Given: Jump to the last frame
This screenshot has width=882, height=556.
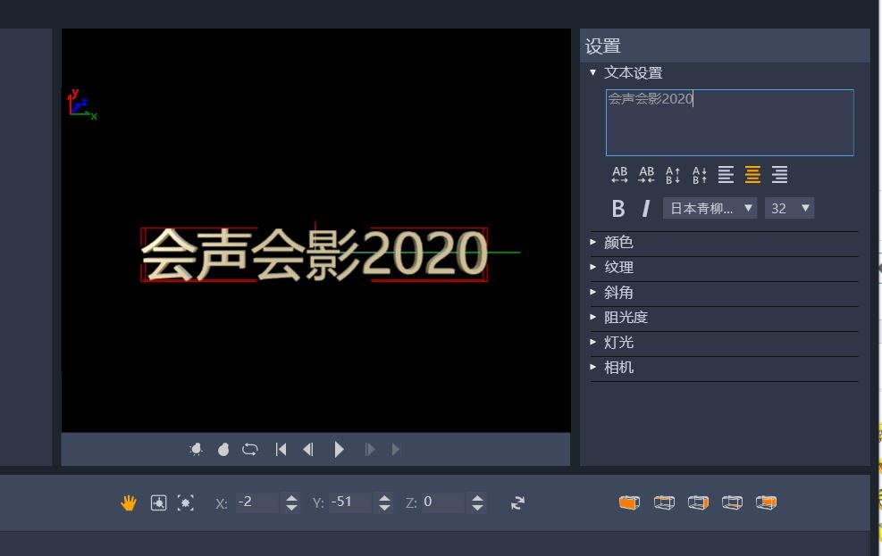Looking at the screenshot, I should [x=396, y=449].
